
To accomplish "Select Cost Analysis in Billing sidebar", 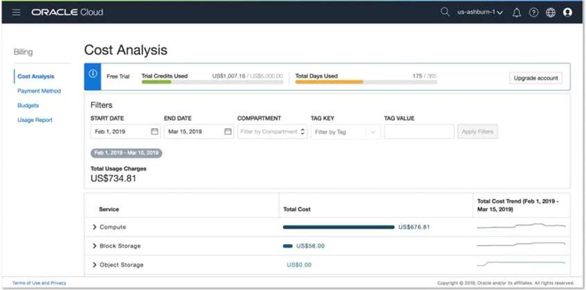I will [x=36, y=76].
